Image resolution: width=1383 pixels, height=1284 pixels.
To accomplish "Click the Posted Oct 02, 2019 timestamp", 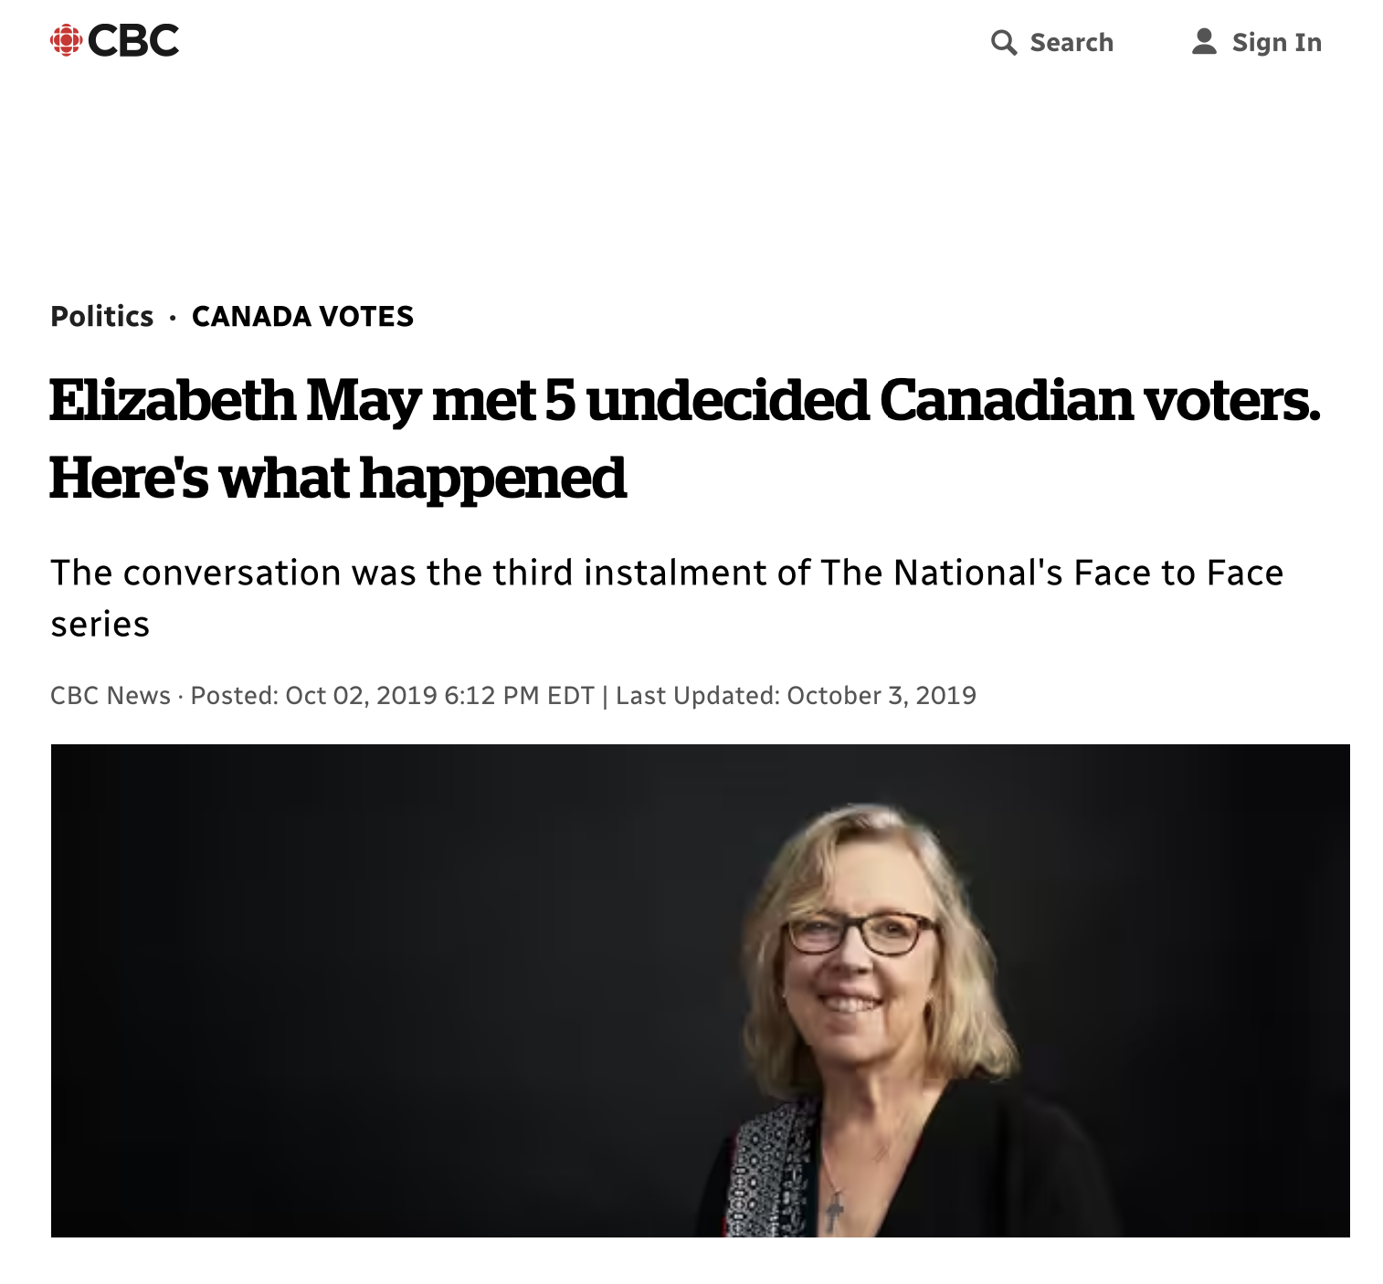I will [393, 696].
